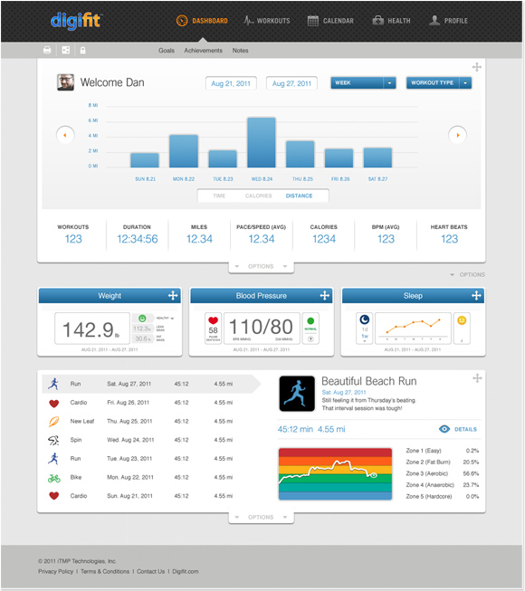525x591 pixels.
Task: Open the Profile tab
Action: pyautogui.click(x=448, y=21)
